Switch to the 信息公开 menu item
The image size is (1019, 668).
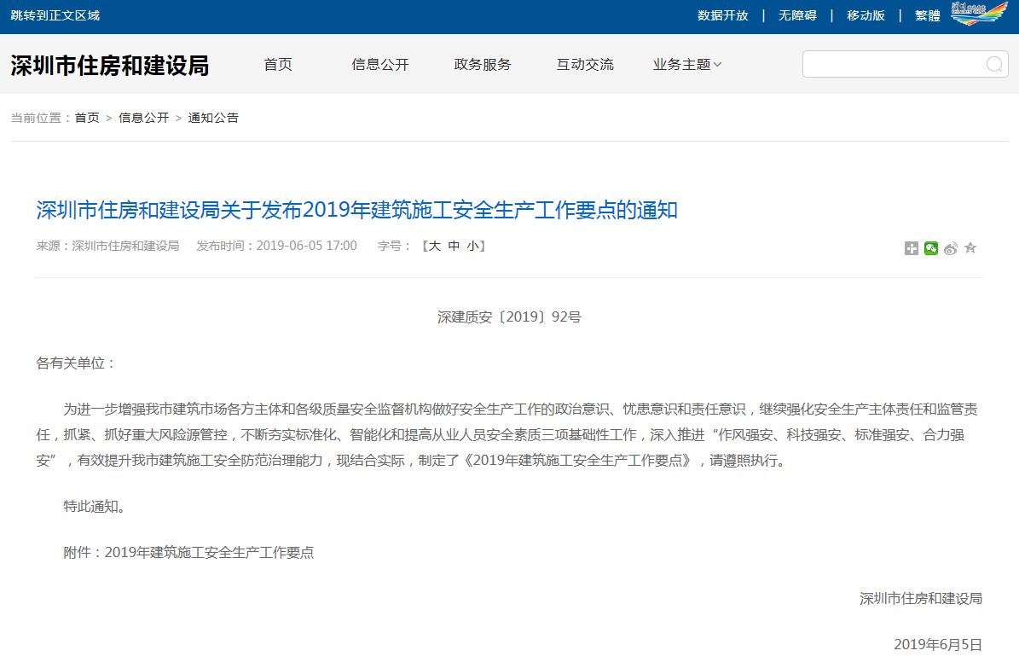click(x=379, y=63)
